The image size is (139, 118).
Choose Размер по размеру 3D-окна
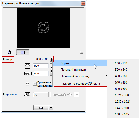80,84
